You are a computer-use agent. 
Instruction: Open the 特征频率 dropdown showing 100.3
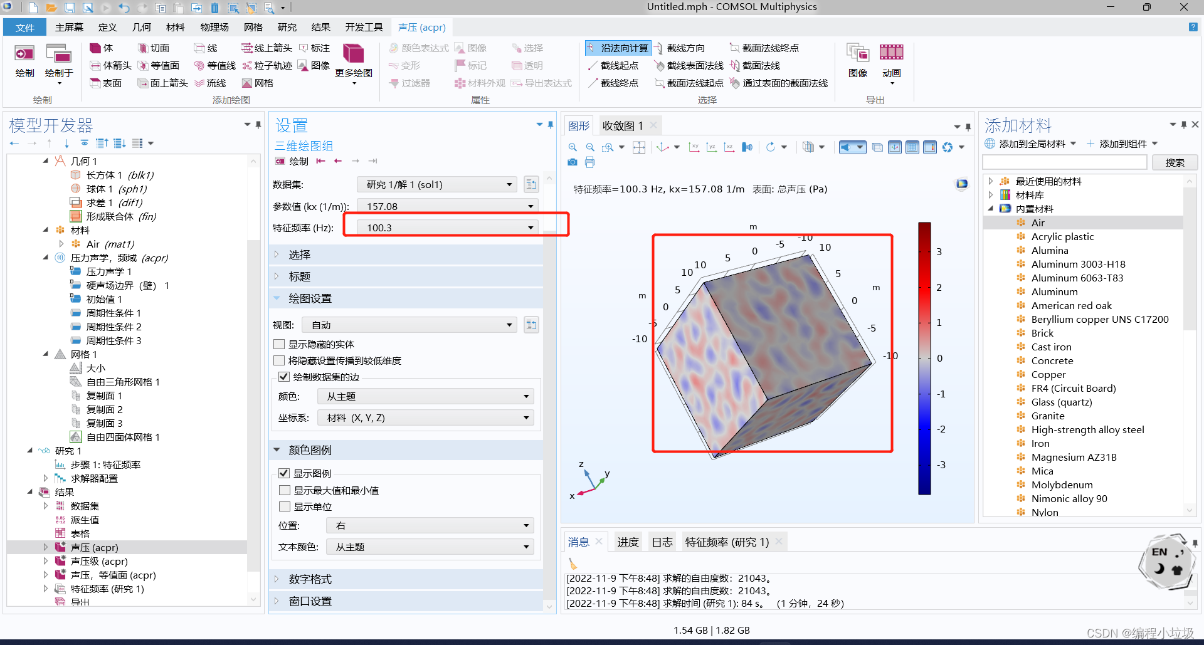[447, 228]
